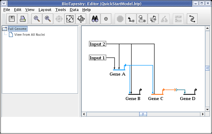Screen dimensions: 212x134
Task: Select the add link arrow tool
Action: (131, 19)
